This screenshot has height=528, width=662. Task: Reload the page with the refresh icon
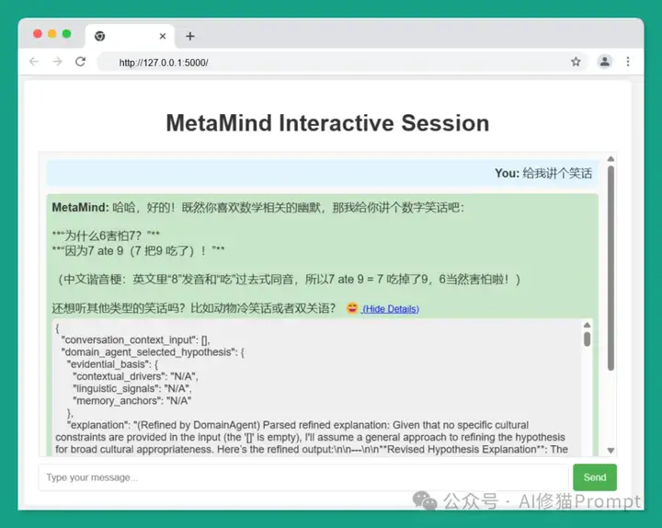(81, 62)
